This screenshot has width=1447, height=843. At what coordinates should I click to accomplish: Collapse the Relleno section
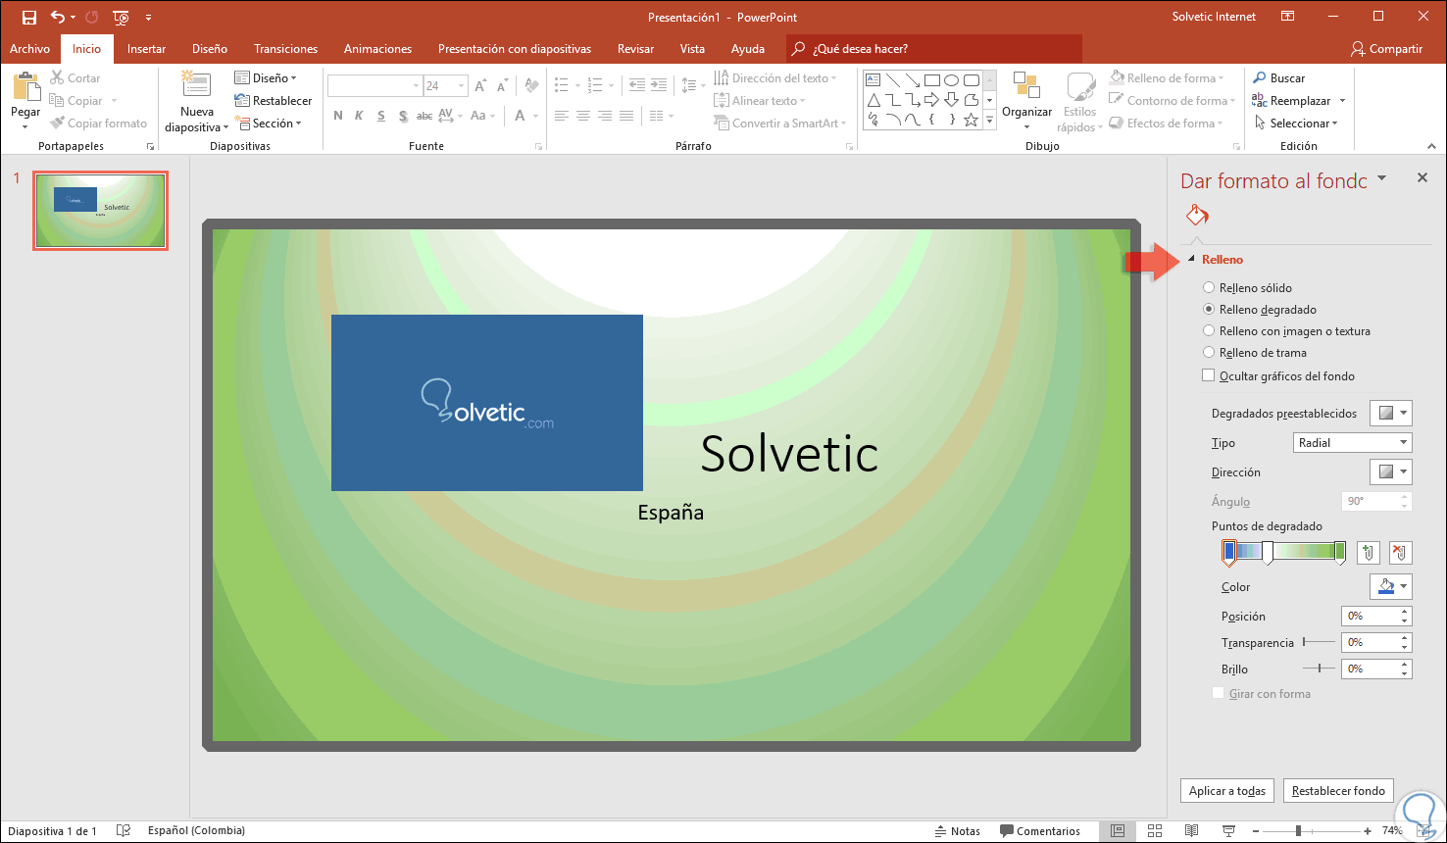click(x=1191, y=260)
